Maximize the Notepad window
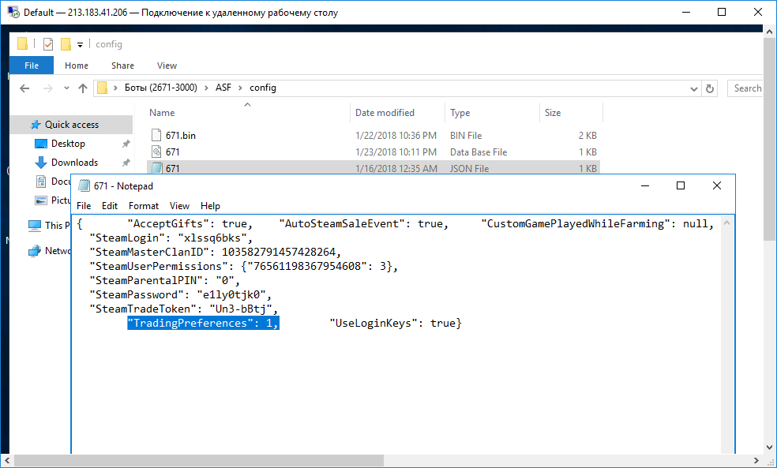 [681, 185]
